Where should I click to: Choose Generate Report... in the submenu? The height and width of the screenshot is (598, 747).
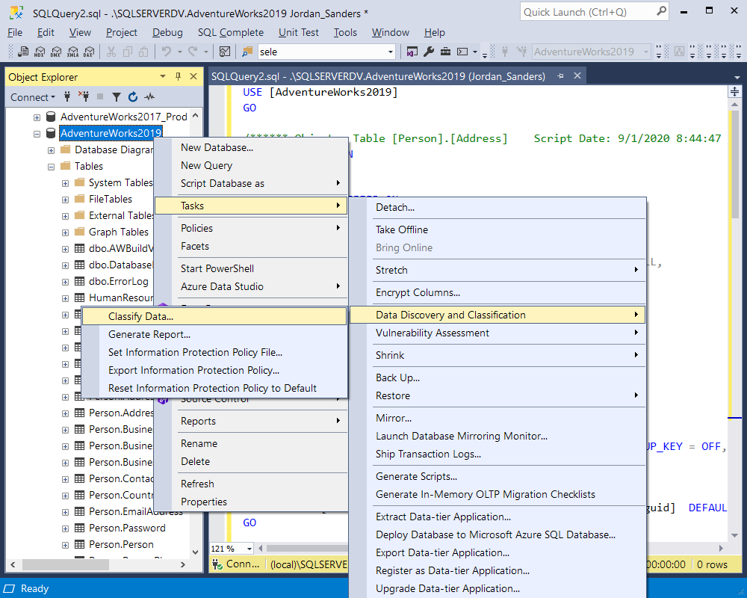coord(214,334)
